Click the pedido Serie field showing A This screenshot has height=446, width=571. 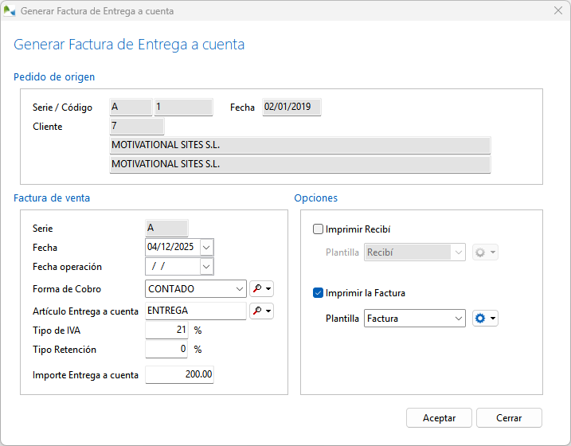pyautogui.click(x=131, y=107)
